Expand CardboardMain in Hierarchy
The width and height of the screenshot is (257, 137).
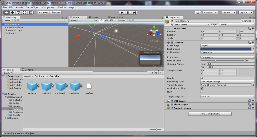click(x=6, y=28)
